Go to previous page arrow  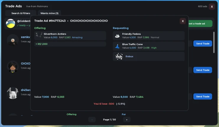[x=92, y=120]
